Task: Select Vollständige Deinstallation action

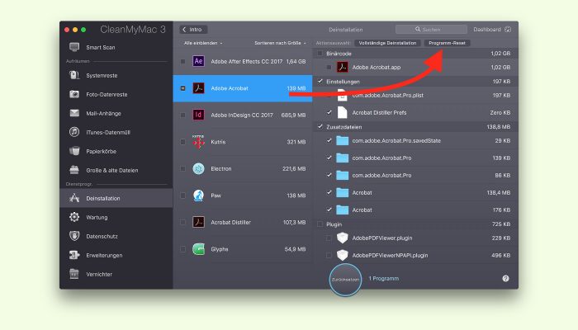Action: point(387,43)
